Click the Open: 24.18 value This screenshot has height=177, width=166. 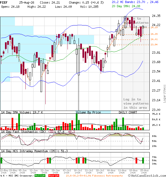tap(10, 7)
